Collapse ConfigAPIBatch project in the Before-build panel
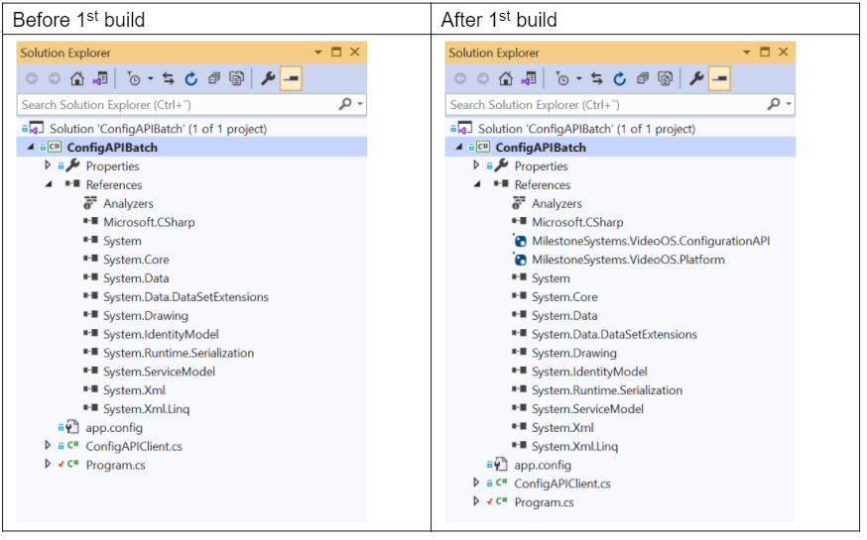The image size is (867, 540). click(x=31, y=147)
